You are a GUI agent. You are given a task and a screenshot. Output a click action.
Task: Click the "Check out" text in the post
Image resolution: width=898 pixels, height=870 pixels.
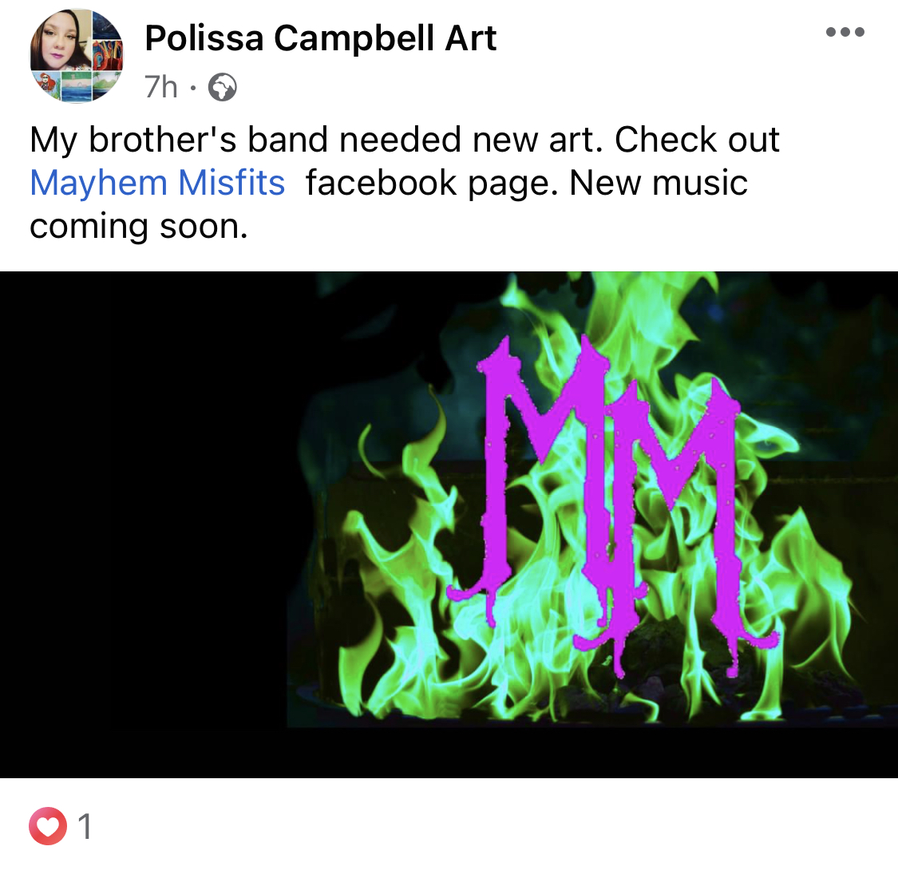(x=696, y=139)
